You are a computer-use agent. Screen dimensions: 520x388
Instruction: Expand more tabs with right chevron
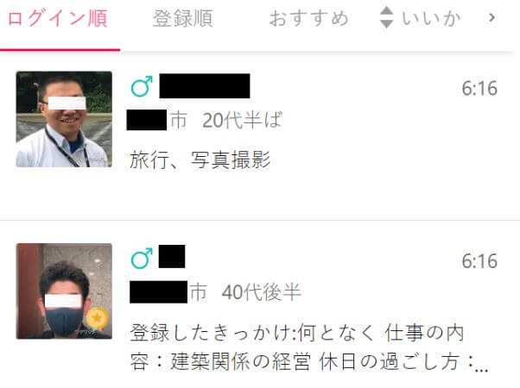pyautogui.click(x=492, y=17)
